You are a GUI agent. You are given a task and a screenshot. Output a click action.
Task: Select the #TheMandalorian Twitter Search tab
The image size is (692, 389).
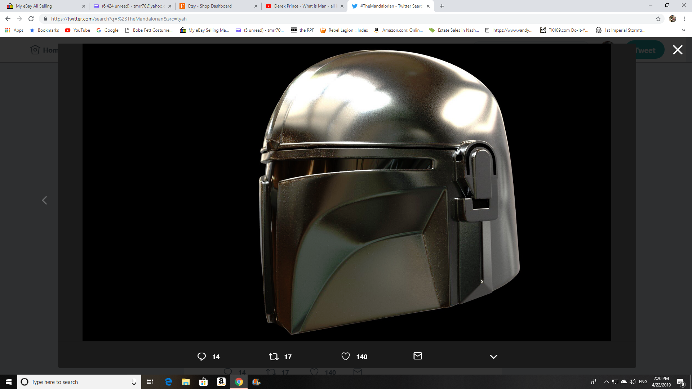coord(391,6)
